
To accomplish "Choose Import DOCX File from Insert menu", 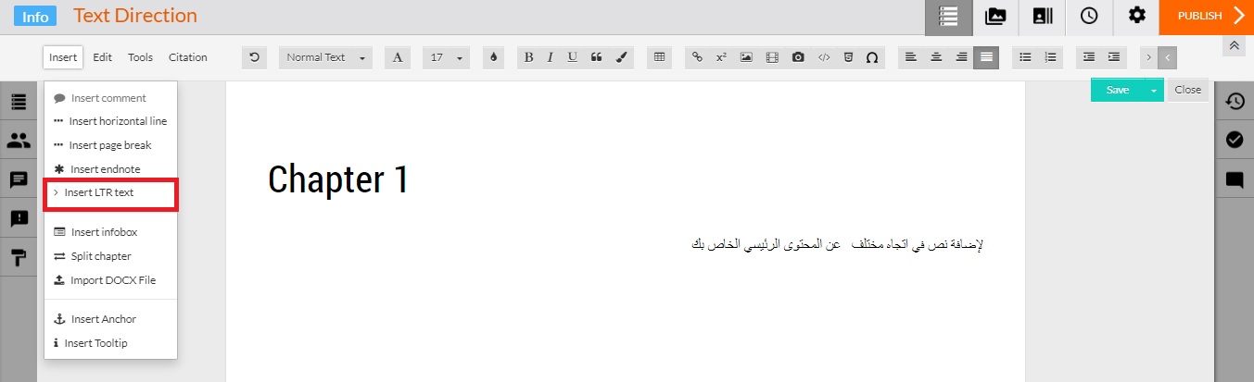I will [x=106, y=280].
